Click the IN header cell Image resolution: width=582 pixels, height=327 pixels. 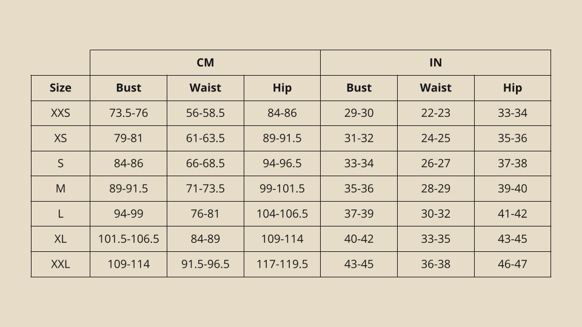[435, 62]
